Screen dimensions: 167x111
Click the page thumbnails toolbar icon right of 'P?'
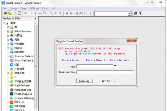coord(91,13)
